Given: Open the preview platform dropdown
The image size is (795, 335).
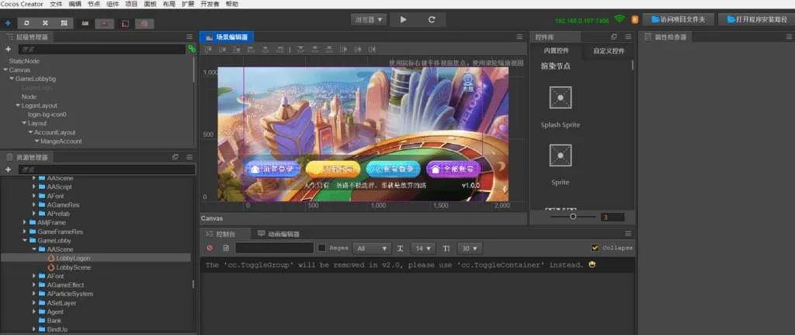Looking at the screenshot, I should [369, 19].
